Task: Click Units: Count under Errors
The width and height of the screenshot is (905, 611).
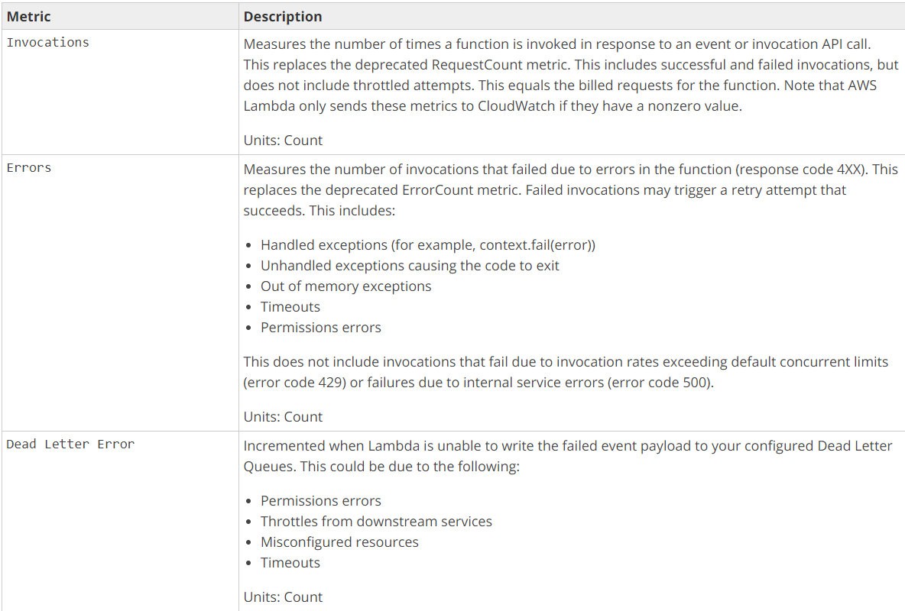Action: coord(283,416)
